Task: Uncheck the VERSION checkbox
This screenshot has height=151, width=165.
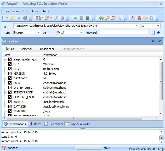Action: pyautogui.click(x=10, y=73)
